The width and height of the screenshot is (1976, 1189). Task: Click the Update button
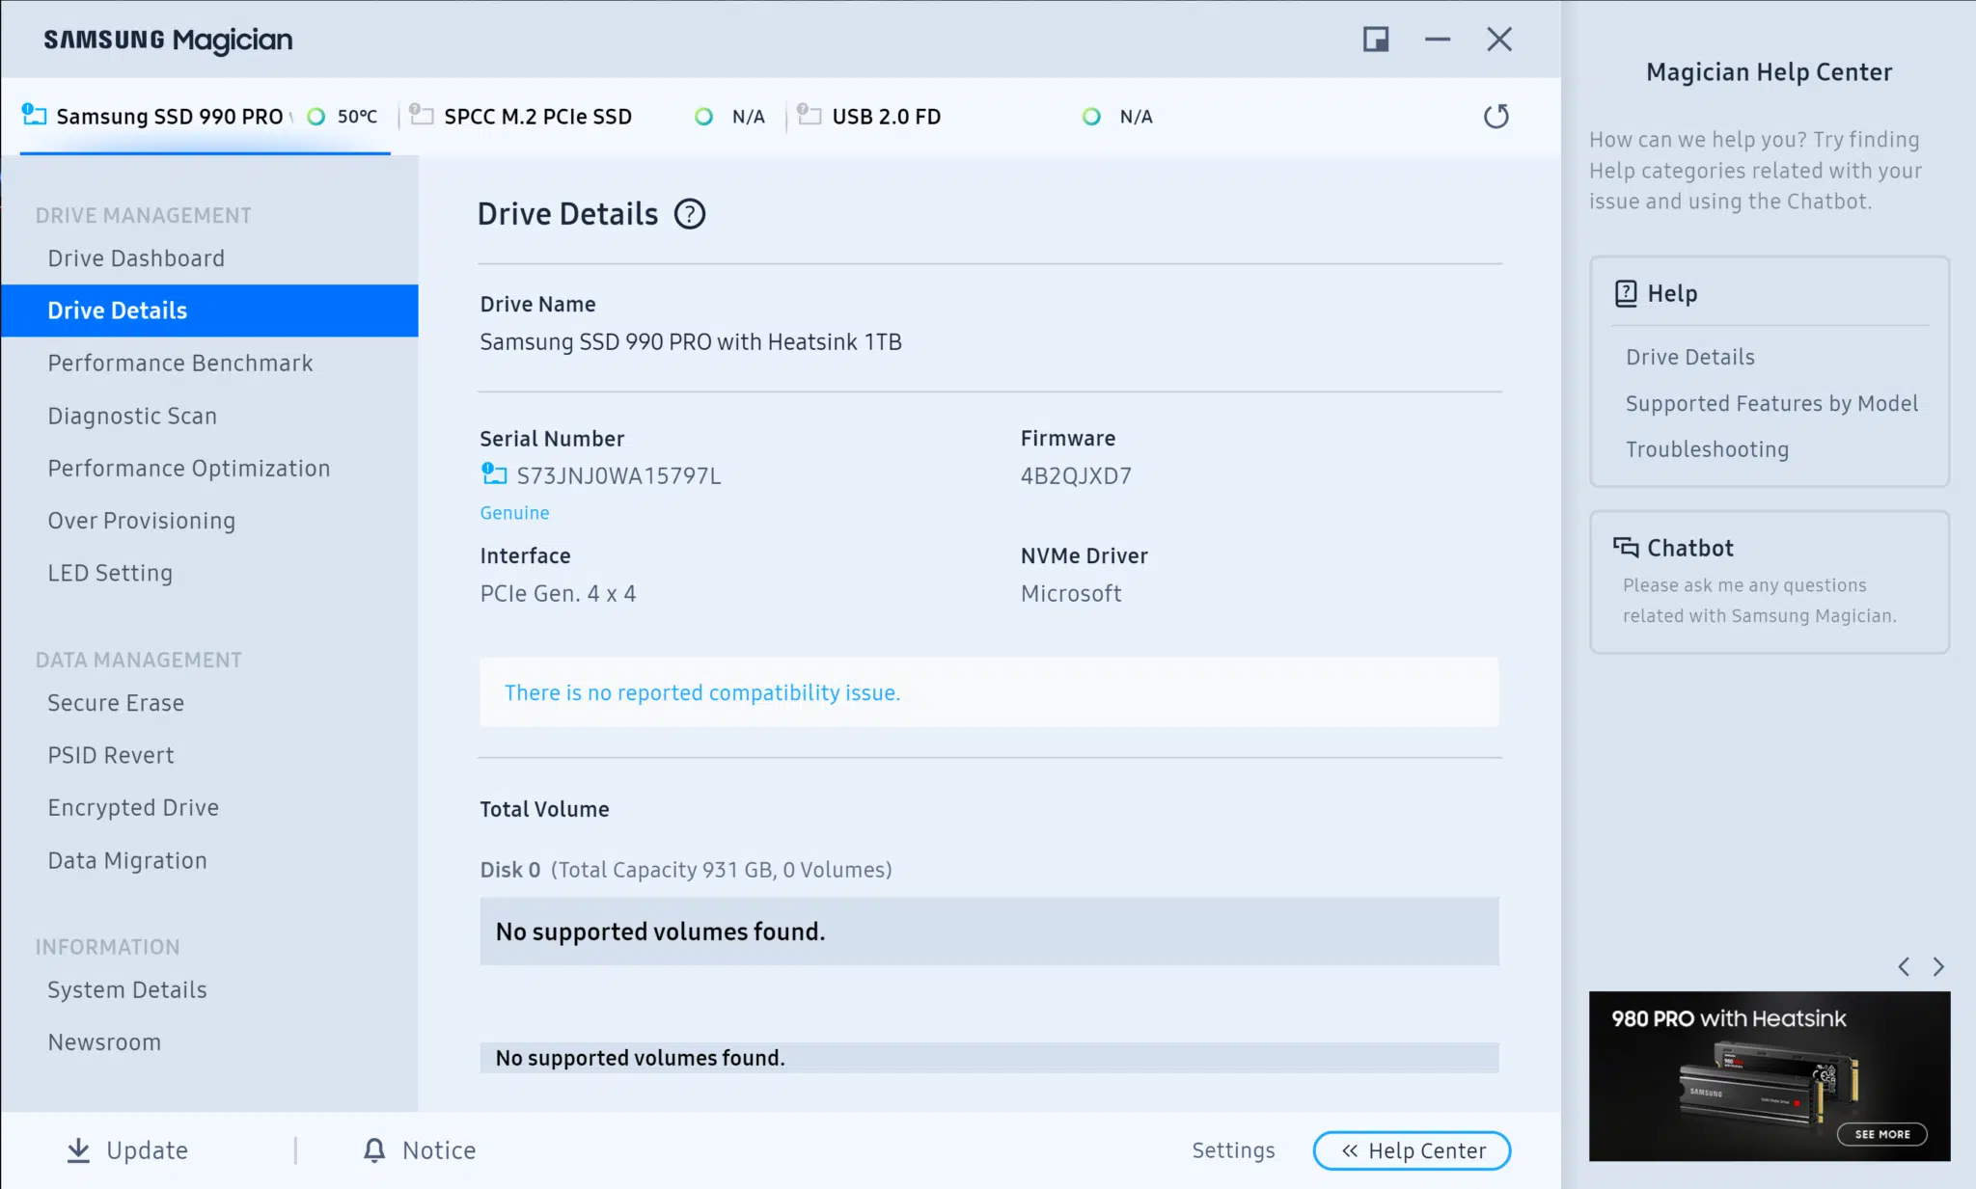[127, 1150]
